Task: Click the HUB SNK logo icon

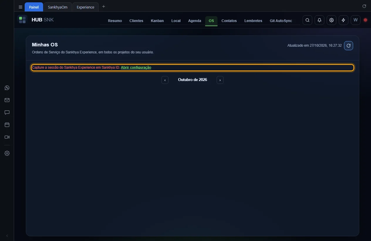Action: click(x=22, y=20)
